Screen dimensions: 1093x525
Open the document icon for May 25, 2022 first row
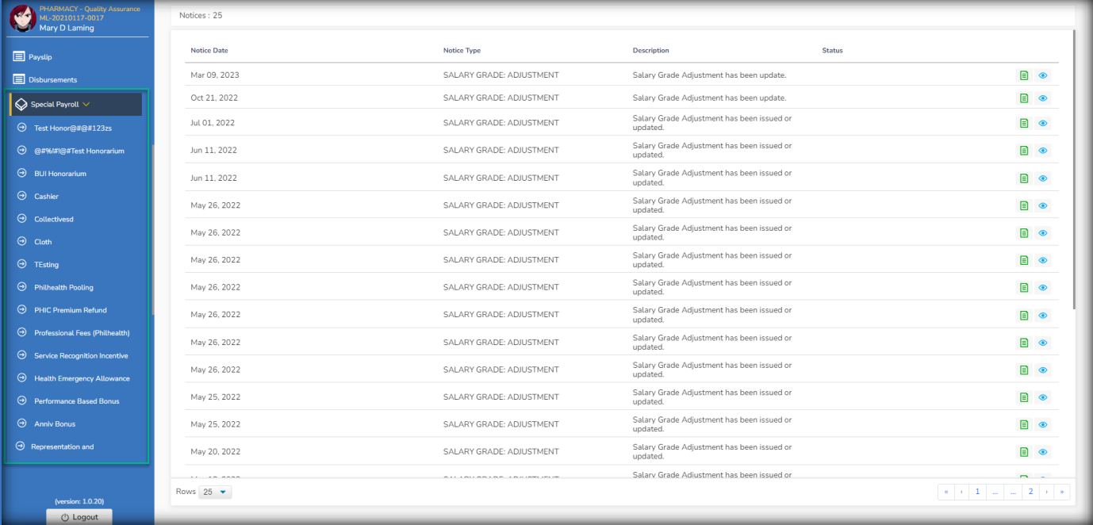[1024, 397]
